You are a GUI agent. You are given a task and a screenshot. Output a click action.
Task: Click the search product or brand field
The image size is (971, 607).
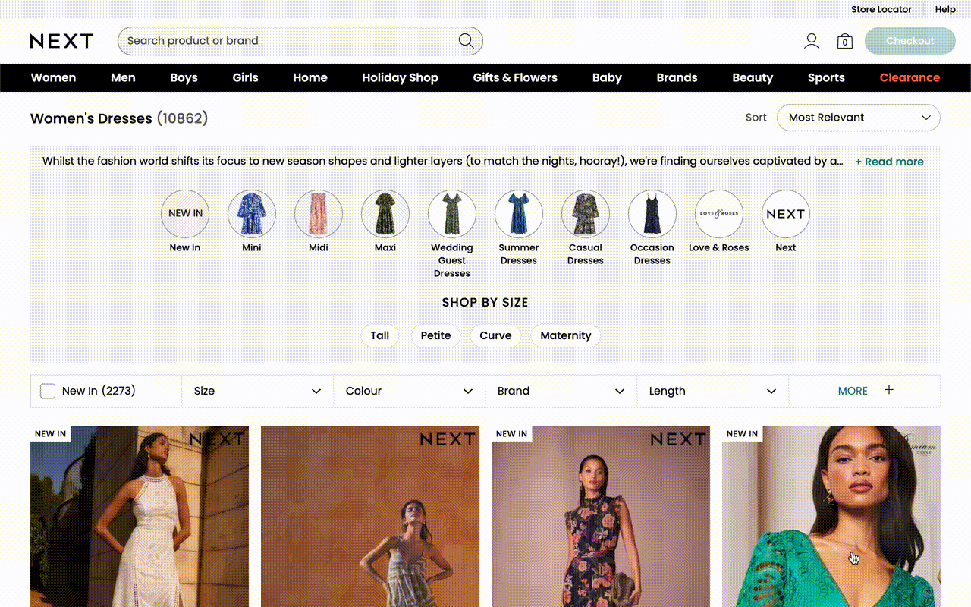[x=288, y=41]
